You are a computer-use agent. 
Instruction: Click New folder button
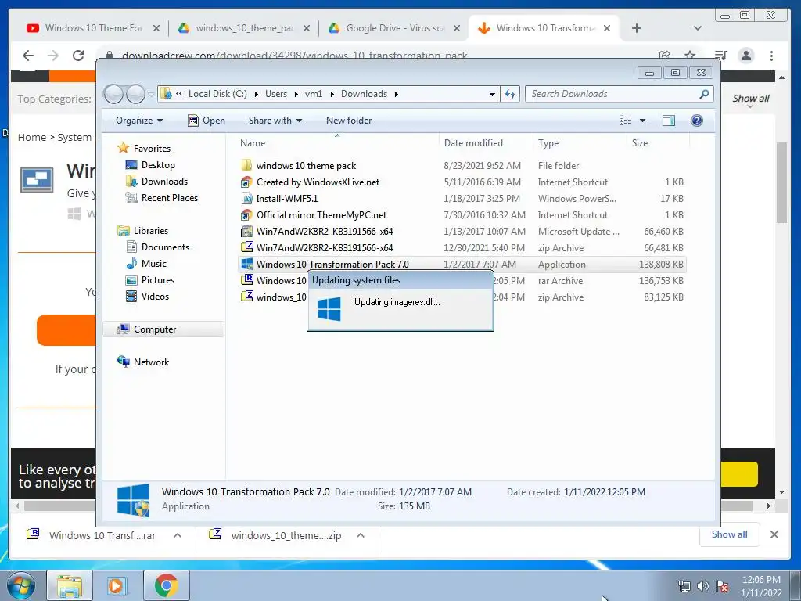click(349, 121)
